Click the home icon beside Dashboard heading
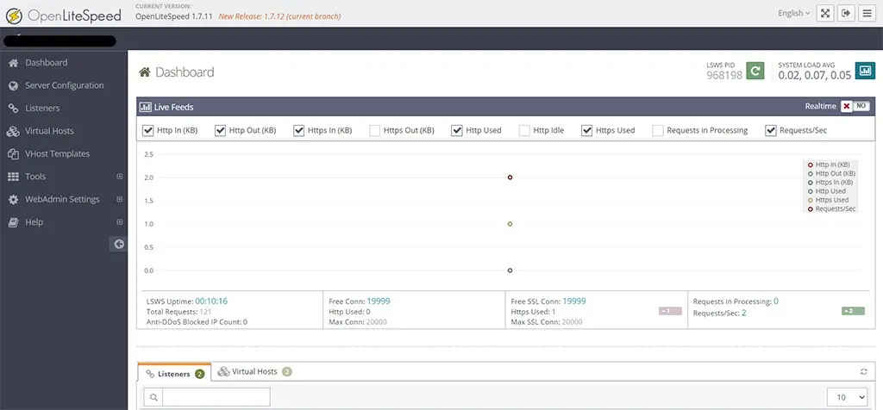This screenshot has height=410, width=883. [145, 72]
